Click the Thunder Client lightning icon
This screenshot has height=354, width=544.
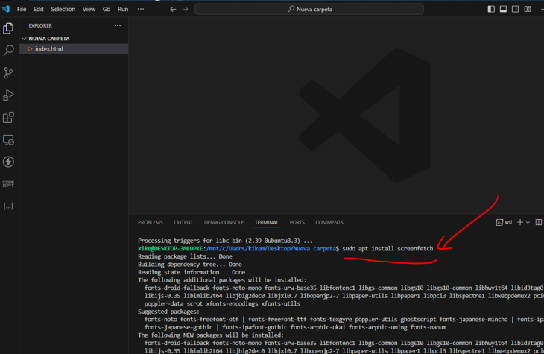click(x=9, y=162)
